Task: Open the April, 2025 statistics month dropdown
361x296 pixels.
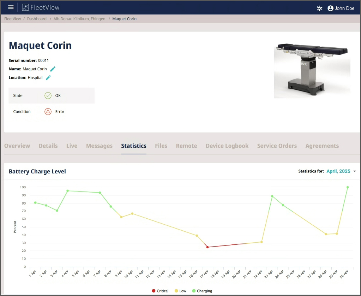Action: coord(341,171)
